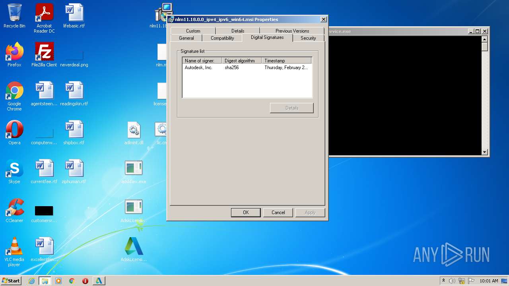
Task: Select adlmint.dll file icon
Action: [134, 133]
